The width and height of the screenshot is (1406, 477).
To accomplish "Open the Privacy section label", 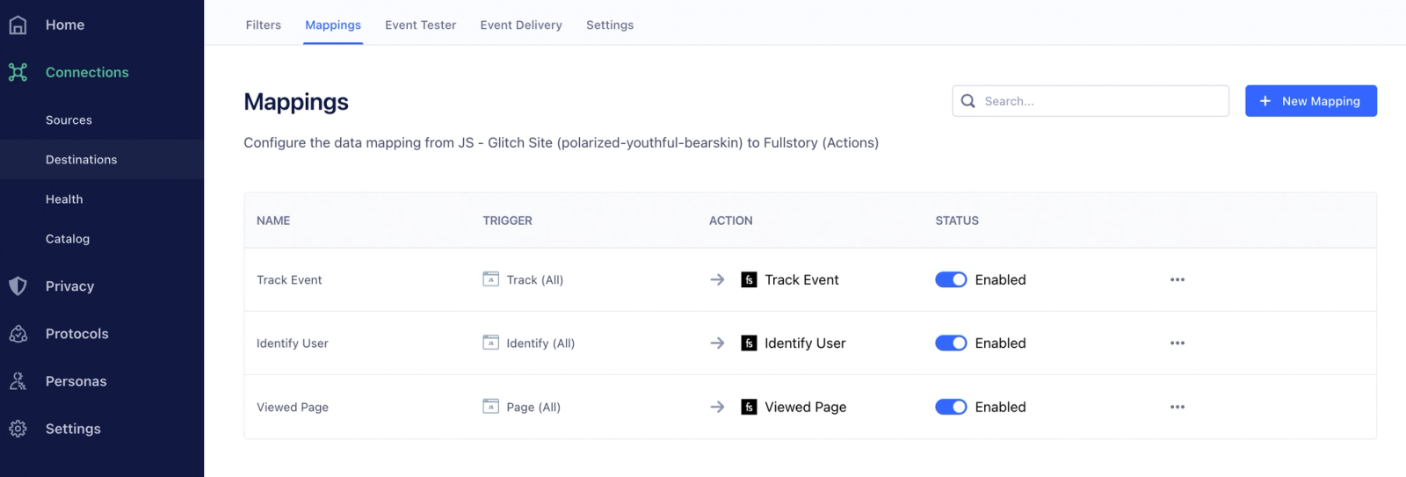I will 69,286.
